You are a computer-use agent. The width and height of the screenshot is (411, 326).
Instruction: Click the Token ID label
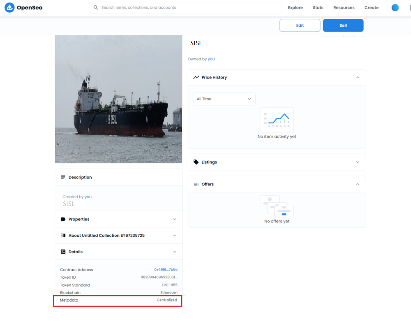[x=68, y=277]
